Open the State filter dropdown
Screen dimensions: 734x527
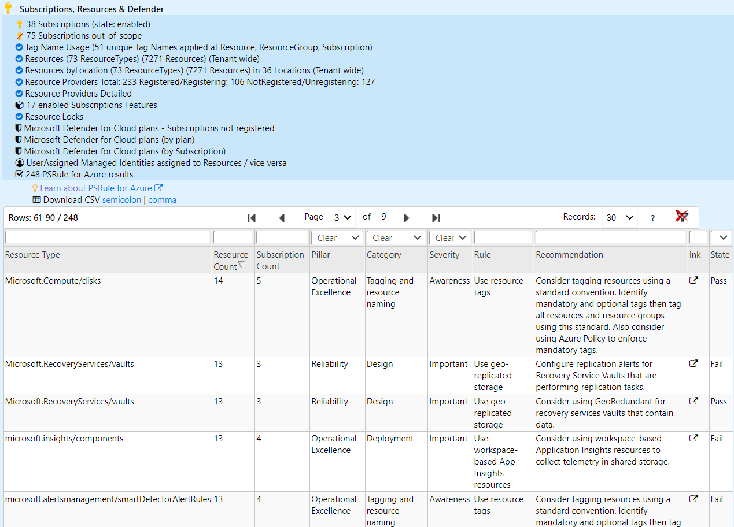pos(721,237)
